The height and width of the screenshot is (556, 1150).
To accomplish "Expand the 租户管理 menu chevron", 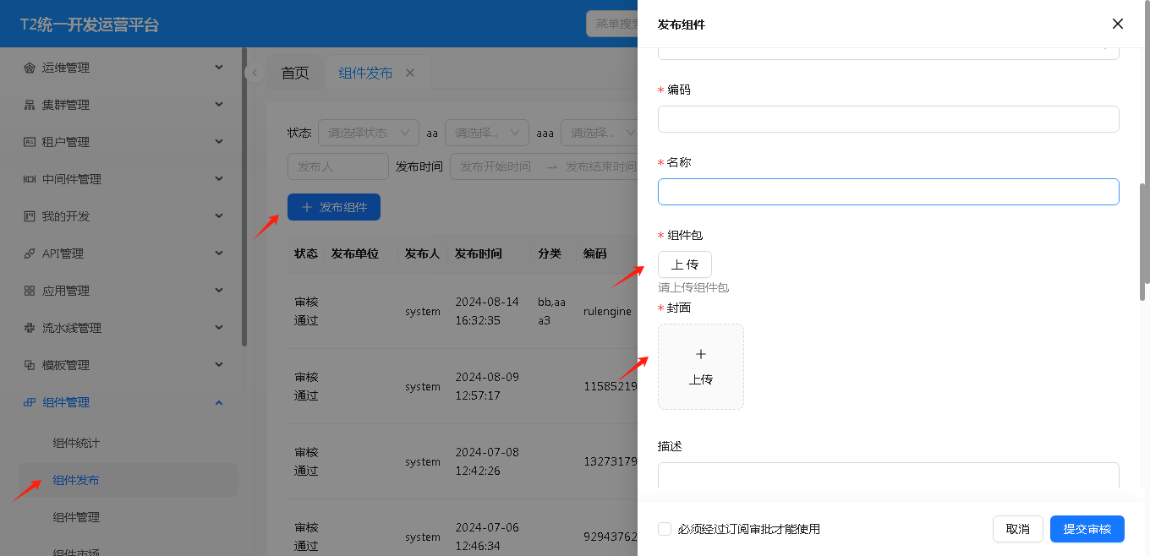I will 219,142.
